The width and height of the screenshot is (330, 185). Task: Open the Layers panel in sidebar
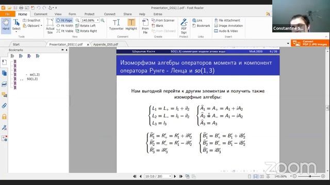click(x=4, y=84)
